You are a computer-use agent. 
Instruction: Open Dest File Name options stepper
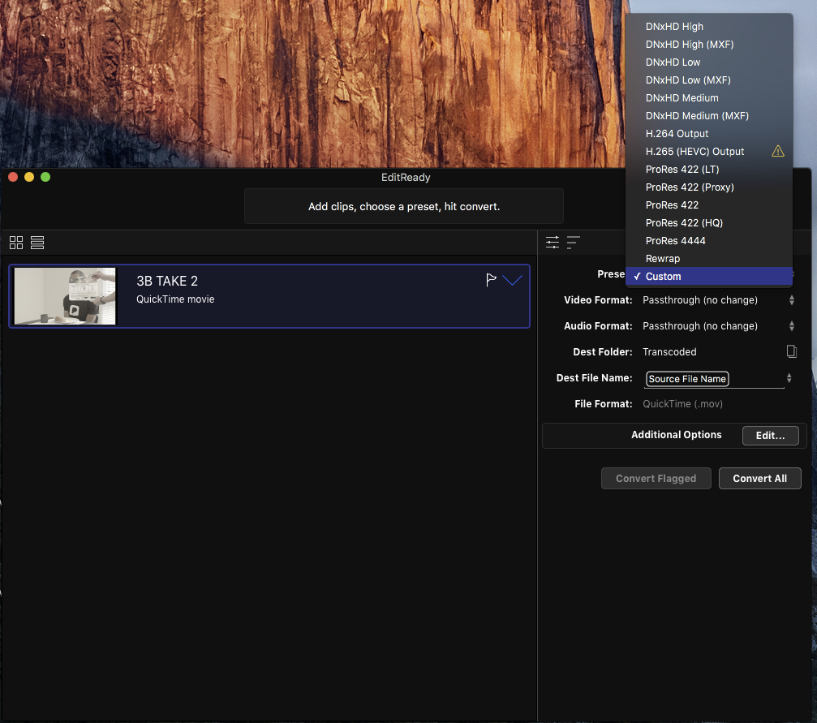[789, 378]
